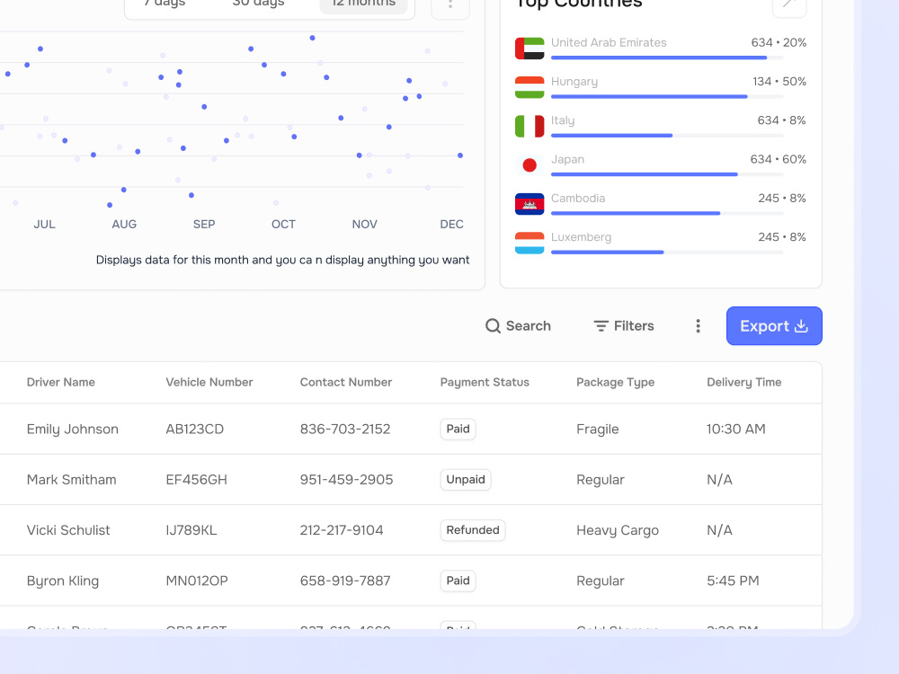Click contact number 212-217-9104

(x=341, y=530)
